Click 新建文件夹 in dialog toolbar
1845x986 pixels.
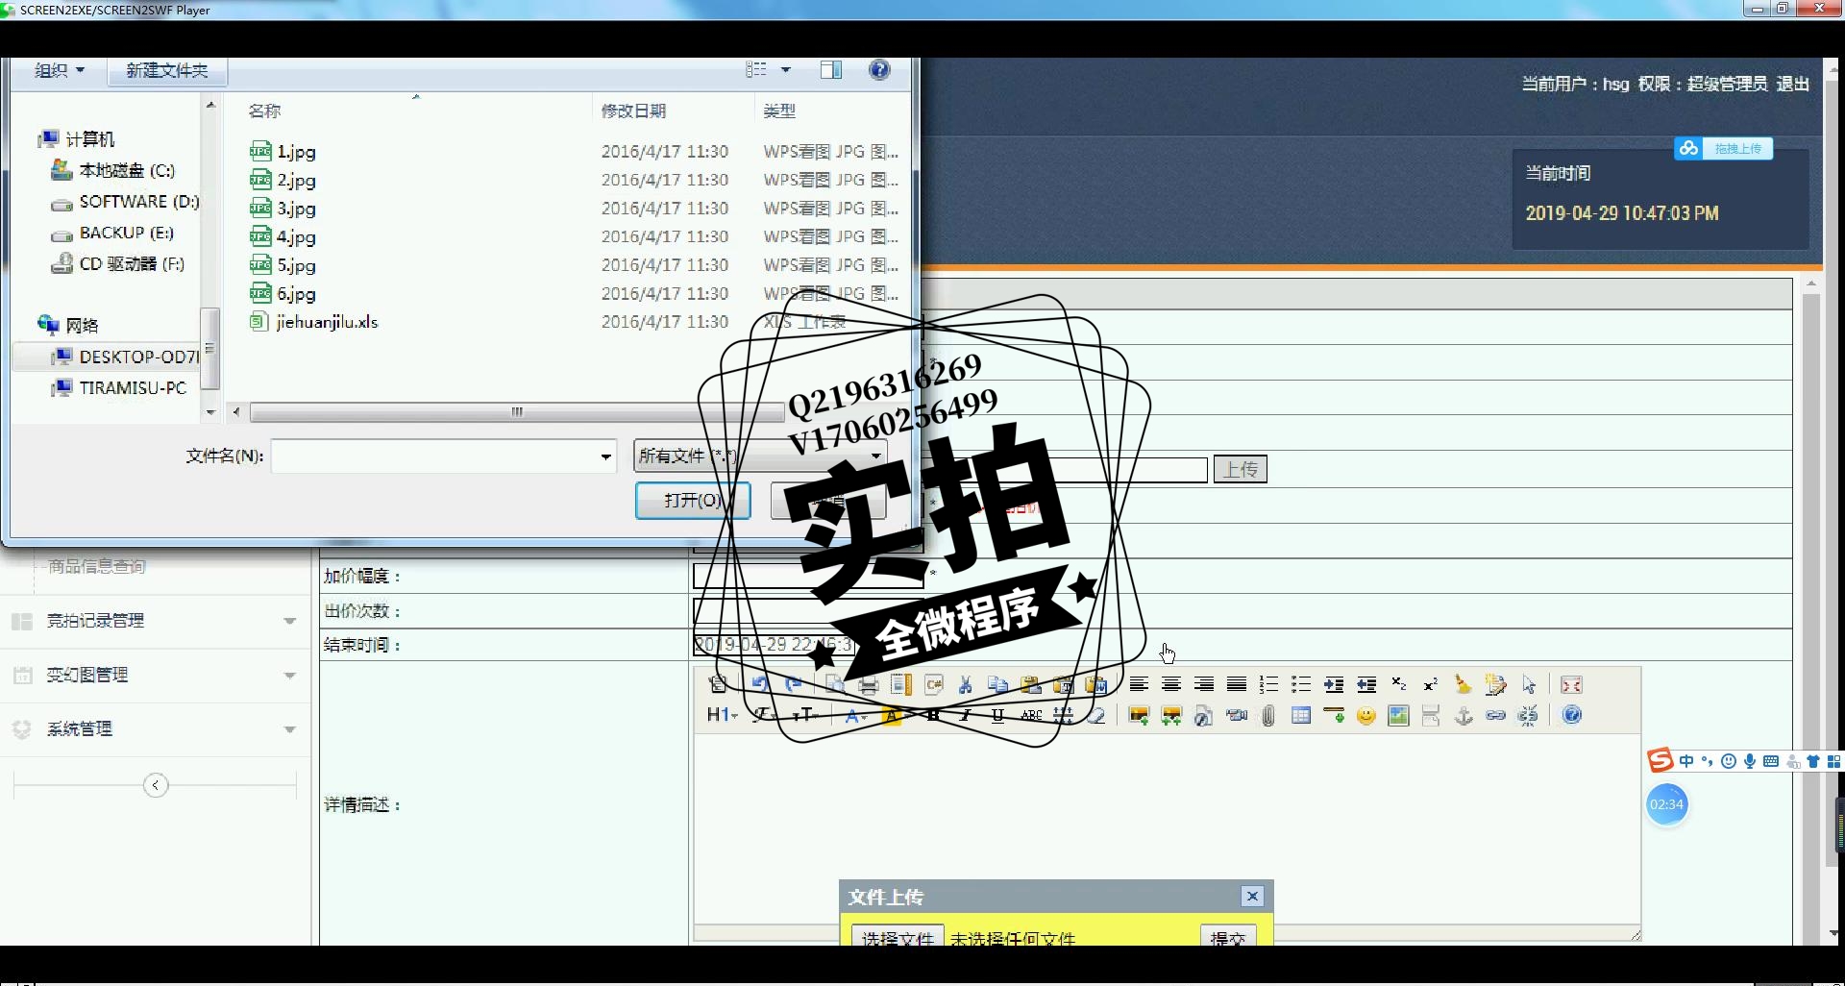tap(166, 70)
